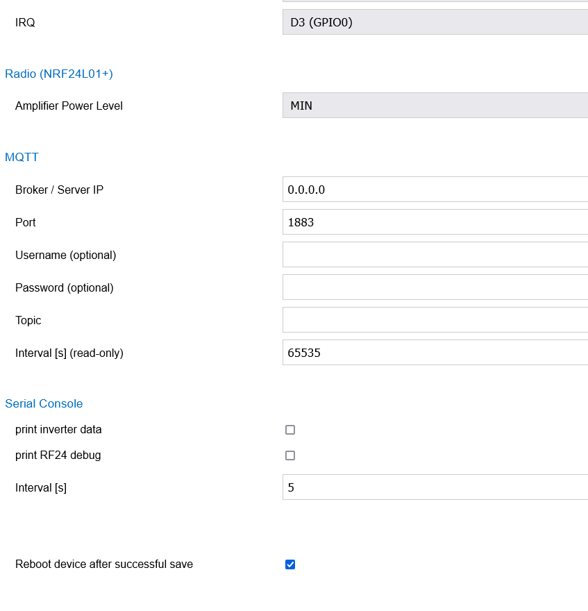This screenshot has width=588, height=611.
Task: Click the Serial Console section heading
Action: (x=44, y=403)
